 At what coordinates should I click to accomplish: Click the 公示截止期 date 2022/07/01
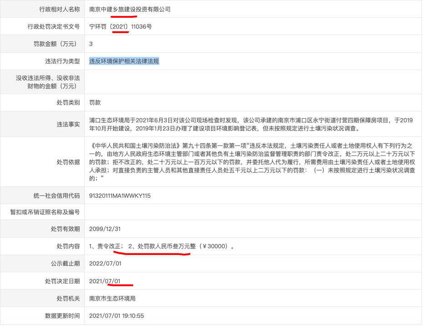(x=105, y=263)
